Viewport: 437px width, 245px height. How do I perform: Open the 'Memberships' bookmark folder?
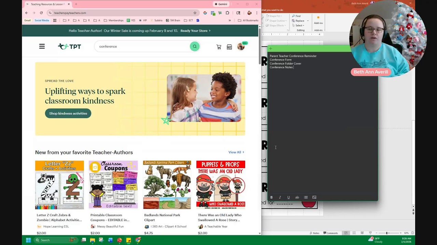tap(114, 20)
